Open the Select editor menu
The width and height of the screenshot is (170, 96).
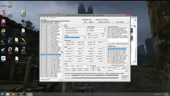53,18
